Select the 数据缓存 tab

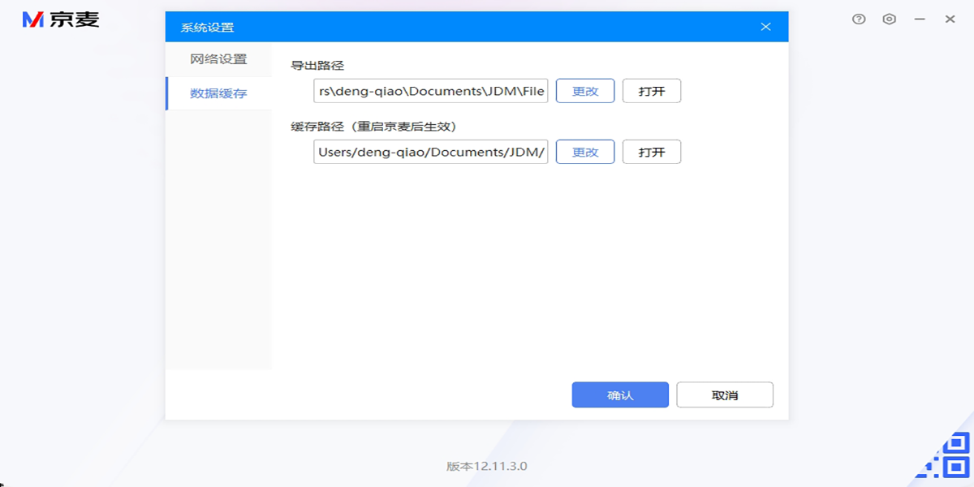click(x=218, y=93)
